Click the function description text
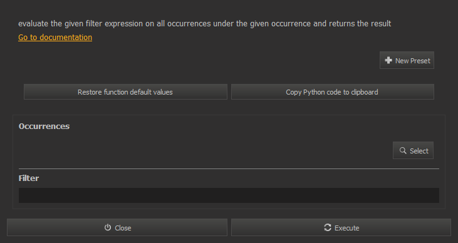Image resolution: width=458 pixels, height=243 pixels. pyautogui.click(x=204, y=24)
